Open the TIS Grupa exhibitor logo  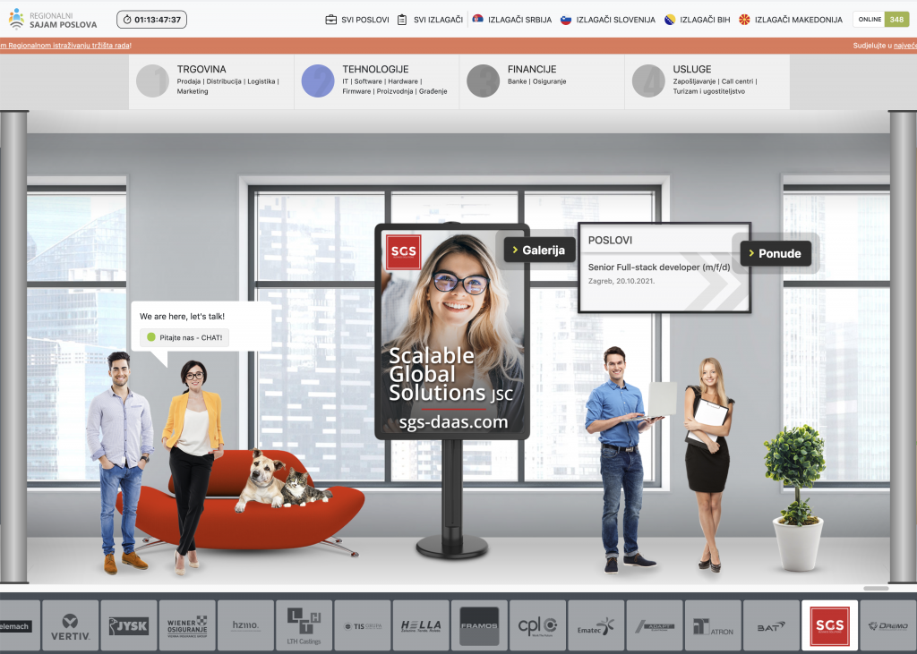click(x=363, y=625)
